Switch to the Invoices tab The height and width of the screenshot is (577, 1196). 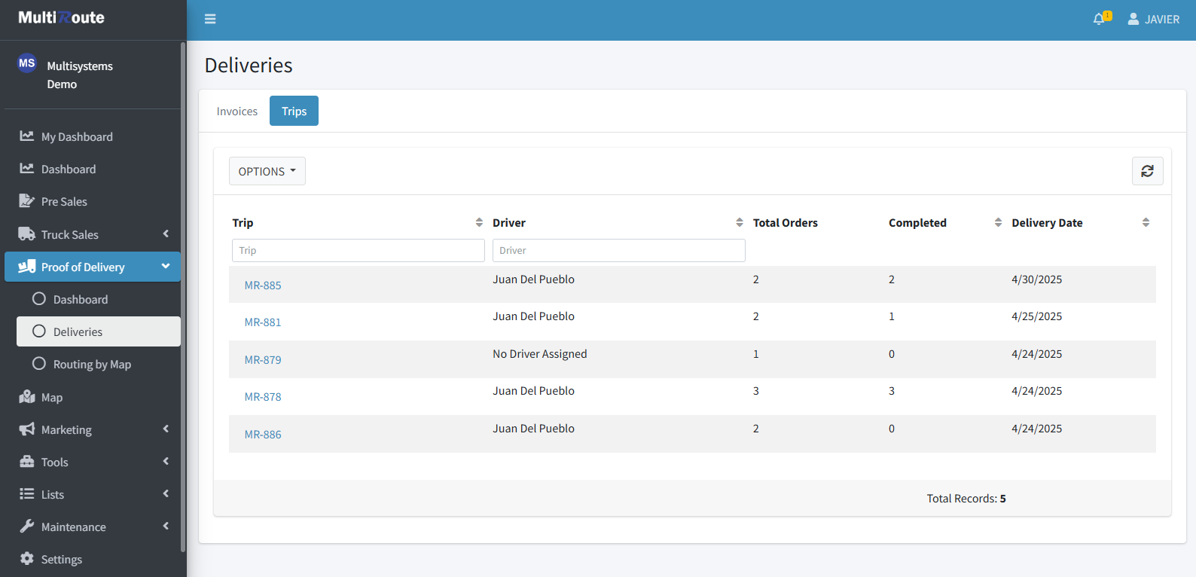tap(236, 111)
